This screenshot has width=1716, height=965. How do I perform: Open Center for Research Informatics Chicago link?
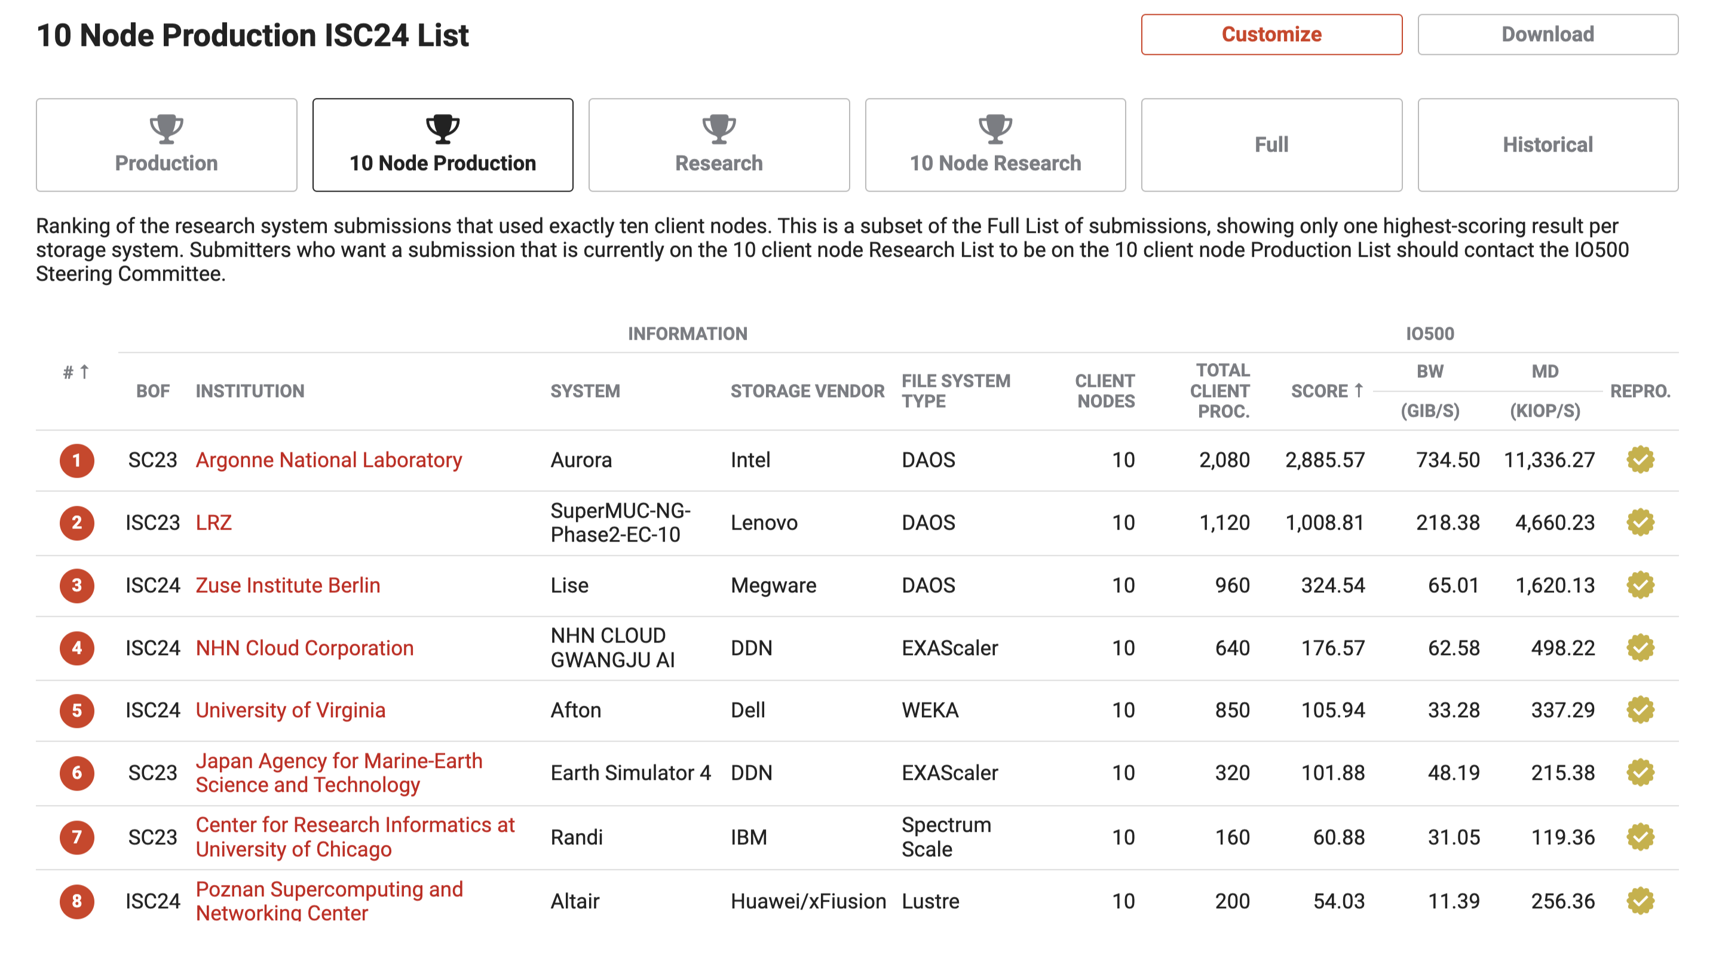coord(355,837)
